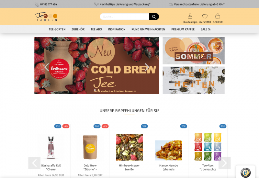This screenshot has width=259, height=178.
Task: Open the shopping cart icon
Action: [218, 16]
